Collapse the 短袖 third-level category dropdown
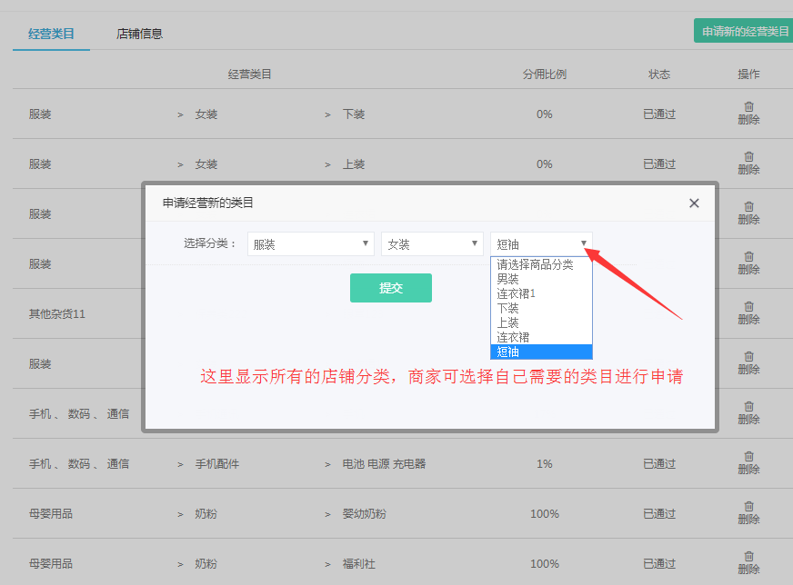 pyautogui.click(x=541, y=244)
